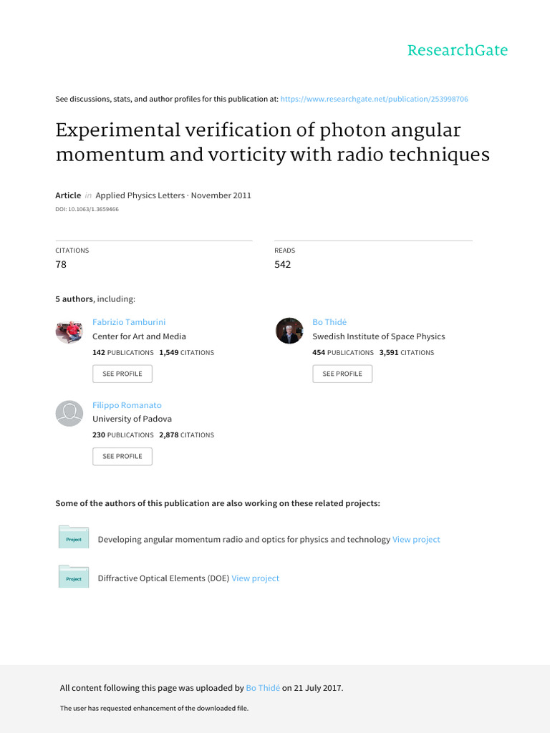Click the Diffractive Optical Elements Project icon
The image size is (550, 733).
[73, 578]
